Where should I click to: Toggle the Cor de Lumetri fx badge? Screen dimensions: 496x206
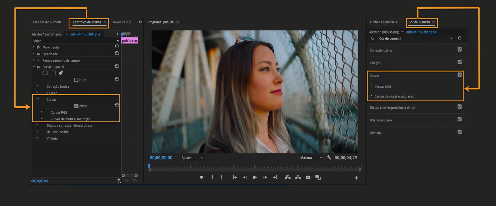(38, 67)
